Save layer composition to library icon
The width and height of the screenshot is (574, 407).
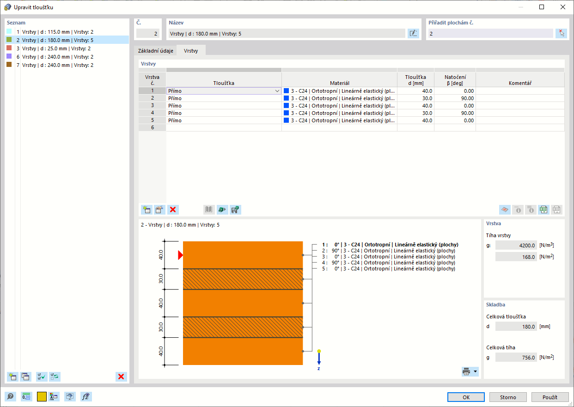235,209
